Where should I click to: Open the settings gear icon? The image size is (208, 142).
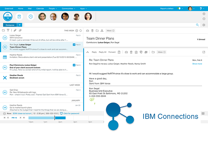(204, 25)
